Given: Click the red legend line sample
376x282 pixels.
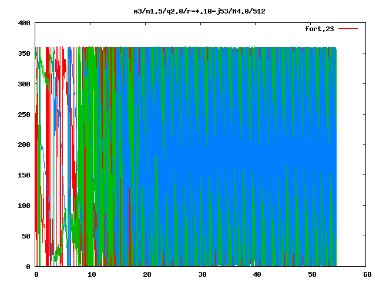Looking at the screenshot, I should [x=348, y=29].
